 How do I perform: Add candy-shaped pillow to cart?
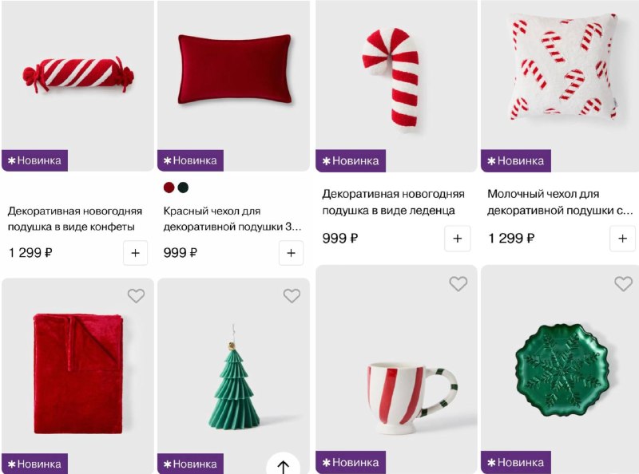[x=135, y=253]
